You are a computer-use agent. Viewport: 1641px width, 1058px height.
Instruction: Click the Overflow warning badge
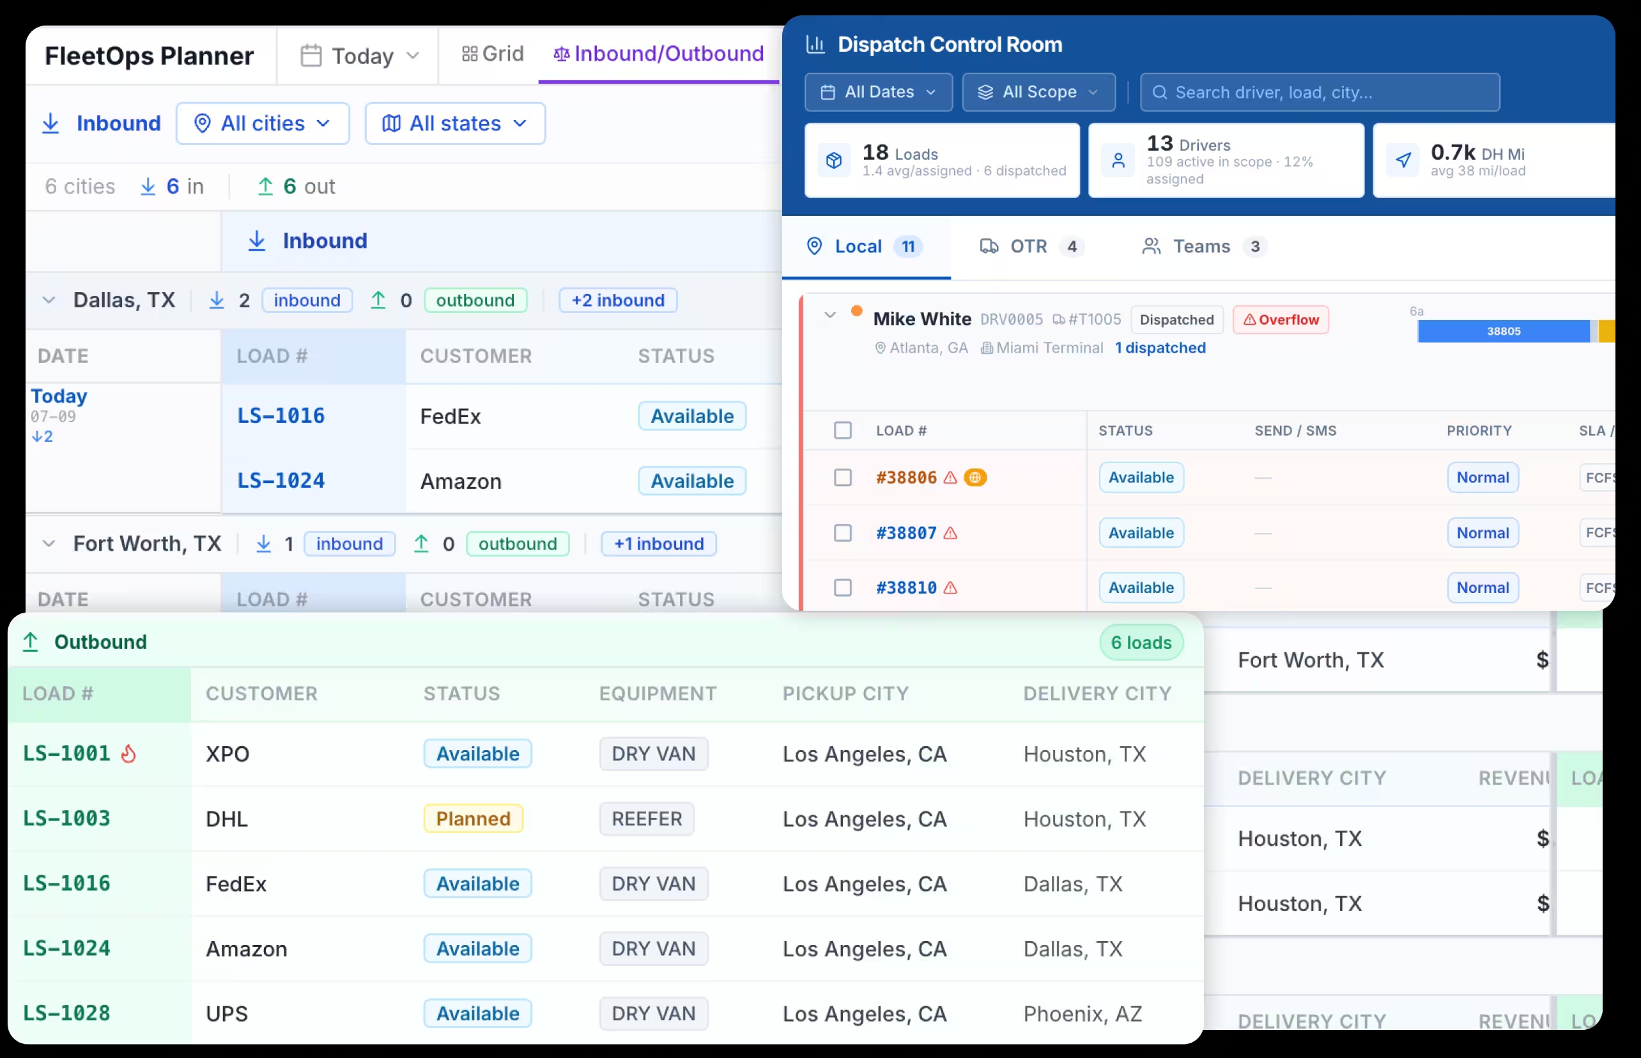coord(1280,320)
